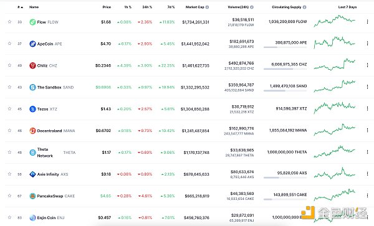Image resolution: width=374 pixels, height=226 pixels.
Task: Click the PancakeSwap CAKE logo icon
Action: 32,196
